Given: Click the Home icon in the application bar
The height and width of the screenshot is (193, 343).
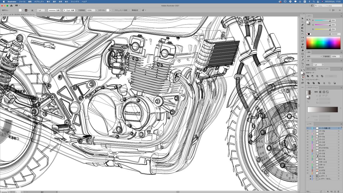Looking at the screenshot, I should pyautogui.click(x=11, y=5).
